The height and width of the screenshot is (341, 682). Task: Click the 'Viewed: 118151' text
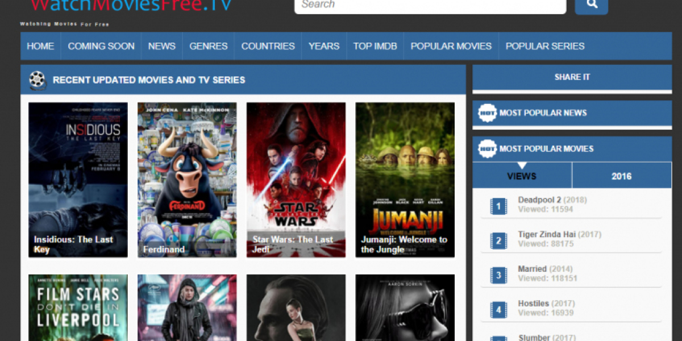548,278
